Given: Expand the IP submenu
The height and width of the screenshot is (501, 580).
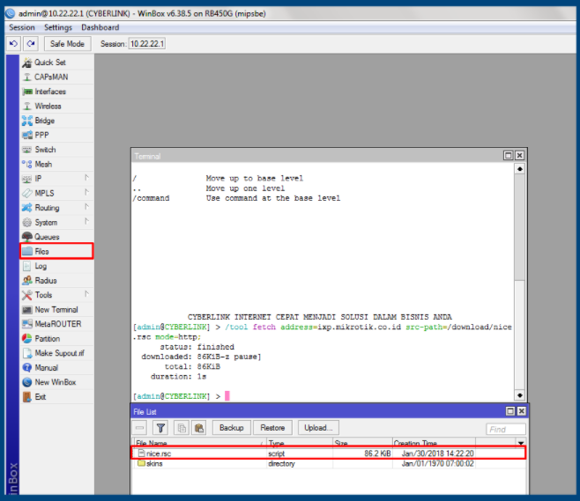Looking at the screenshot, I should pos(86,178).
